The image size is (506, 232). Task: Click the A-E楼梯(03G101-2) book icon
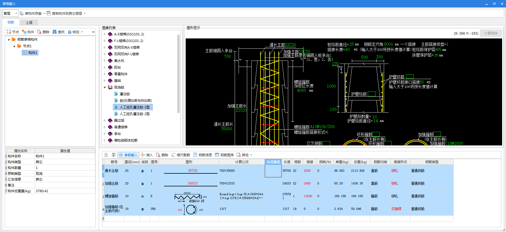tap(110, 34)
